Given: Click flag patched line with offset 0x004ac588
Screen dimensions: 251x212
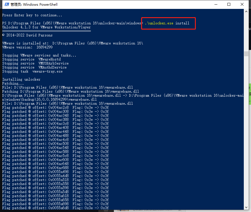Looking at the screenshot, I should click(x=55, y=151).
